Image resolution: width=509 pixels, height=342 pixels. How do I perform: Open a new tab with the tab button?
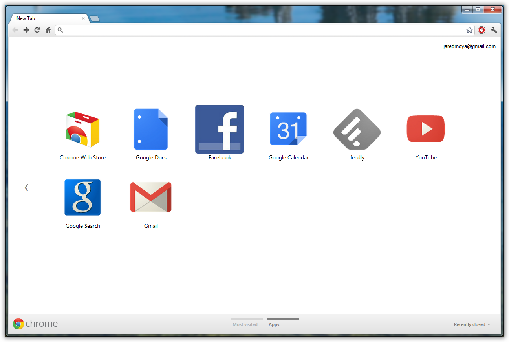click(x=94, y=18)
